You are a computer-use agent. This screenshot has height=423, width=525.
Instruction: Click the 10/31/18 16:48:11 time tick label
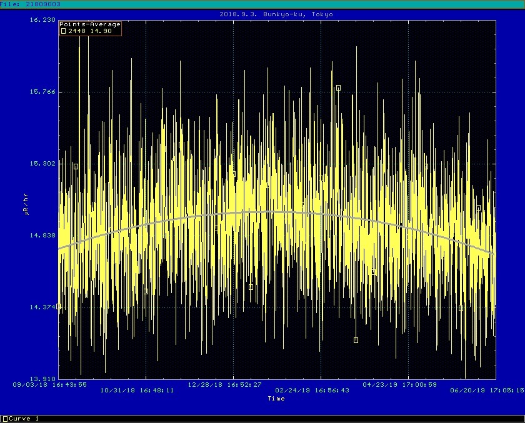pyautogui.click(x=137, y=389)
